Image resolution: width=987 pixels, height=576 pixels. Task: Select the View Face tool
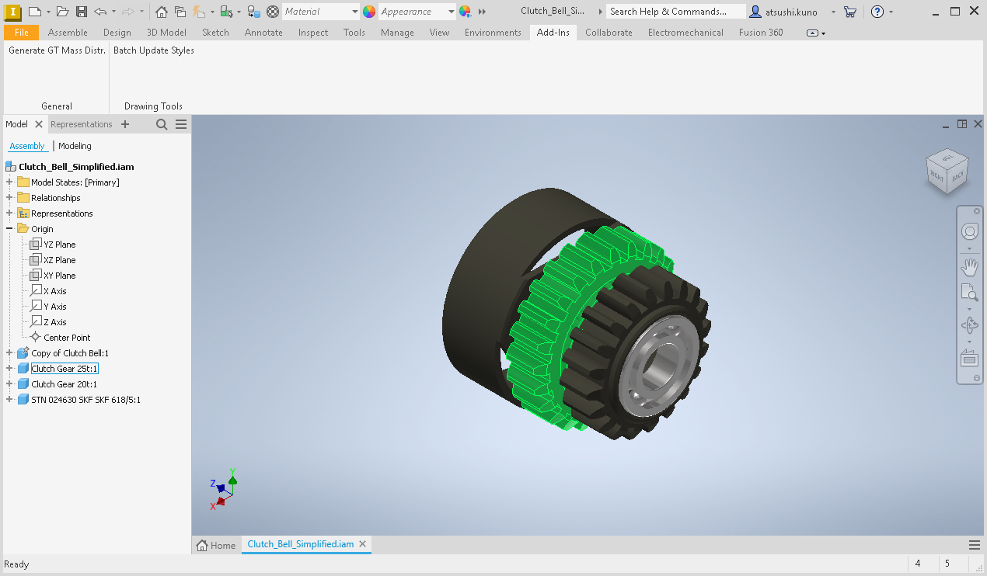click(969, 358)
